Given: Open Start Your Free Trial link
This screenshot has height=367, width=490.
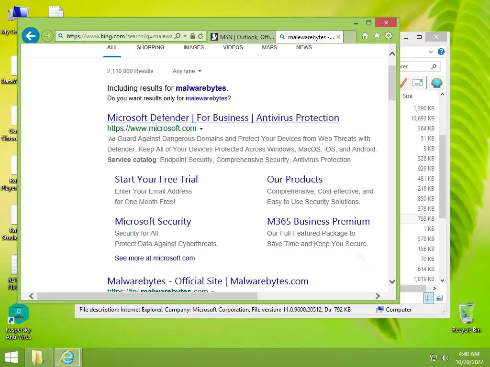Looking at the screenshot, I should (x=156, y=180).
